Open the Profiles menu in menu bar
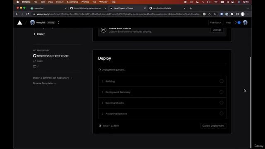The height and width of the screenshot is (149, 265). (85, 2)
